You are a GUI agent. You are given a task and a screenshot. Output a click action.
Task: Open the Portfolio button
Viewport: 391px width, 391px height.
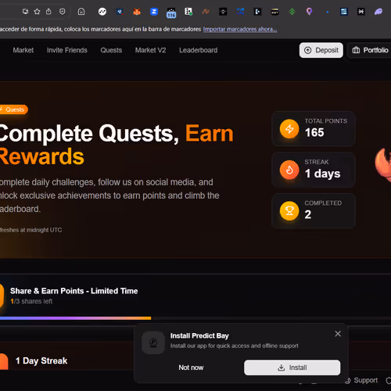click(370, 50)
